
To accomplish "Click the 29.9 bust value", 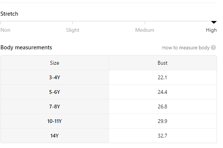I will tap(163, 121).
